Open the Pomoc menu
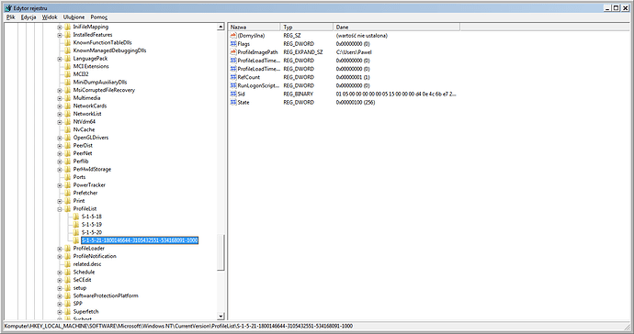 pyautogui.click(x=99, y=17)
